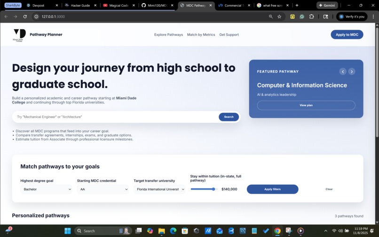The image size is (379, 237).
Task: Open Snipping Tool from the taskbar
Action: (289, 231)
